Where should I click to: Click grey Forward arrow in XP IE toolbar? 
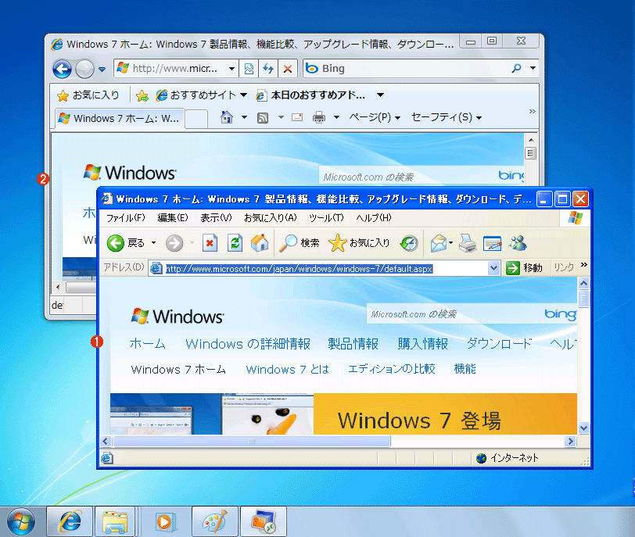coord(174,244)
